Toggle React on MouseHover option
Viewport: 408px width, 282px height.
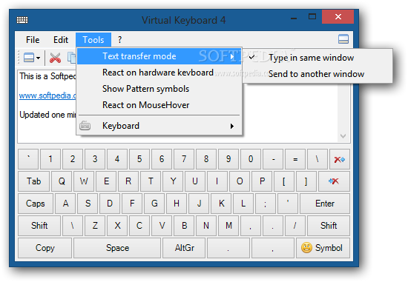coord(159,105)
